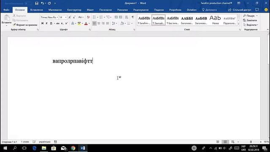Viewport: 270px width, 152px height.
Task: Decrease font size with shrink icon
Action: click(74, 17)
